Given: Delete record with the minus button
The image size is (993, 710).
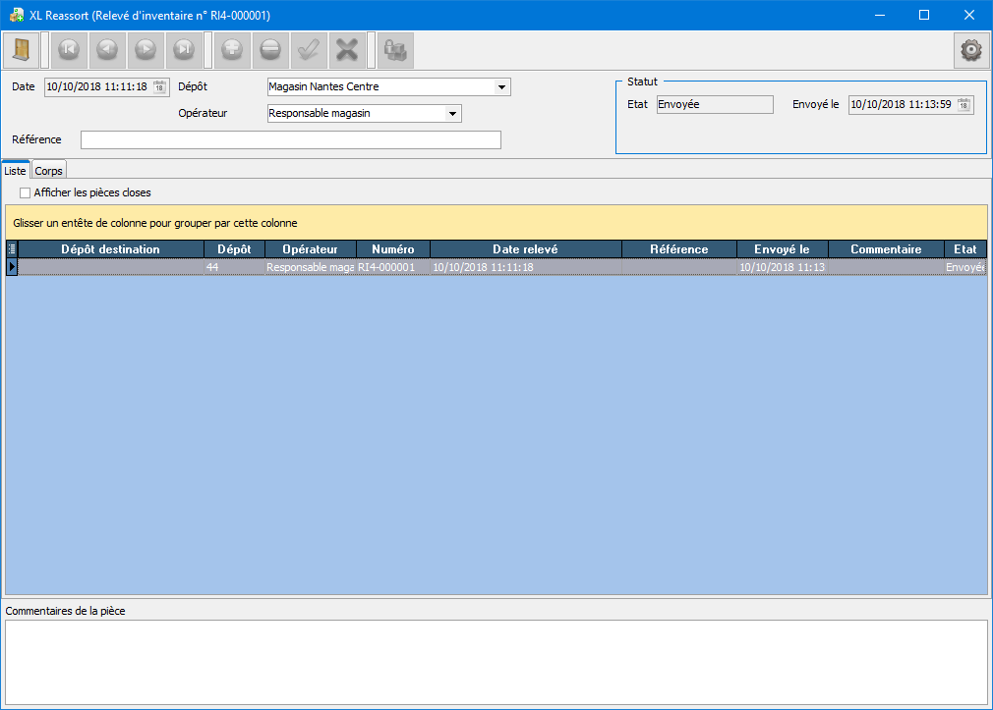Looking at the screenshot, I should click(x=270, y=49).
